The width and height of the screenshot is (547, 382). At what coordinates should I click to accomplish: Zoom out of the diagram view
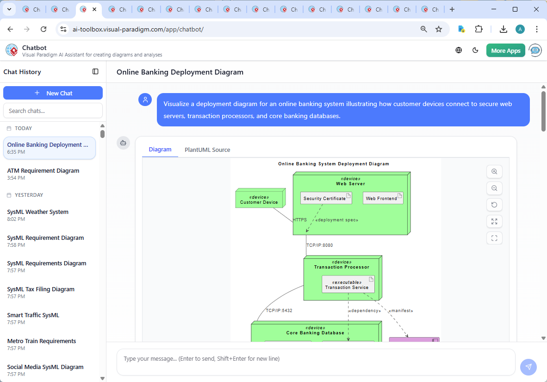click(494, 188)
